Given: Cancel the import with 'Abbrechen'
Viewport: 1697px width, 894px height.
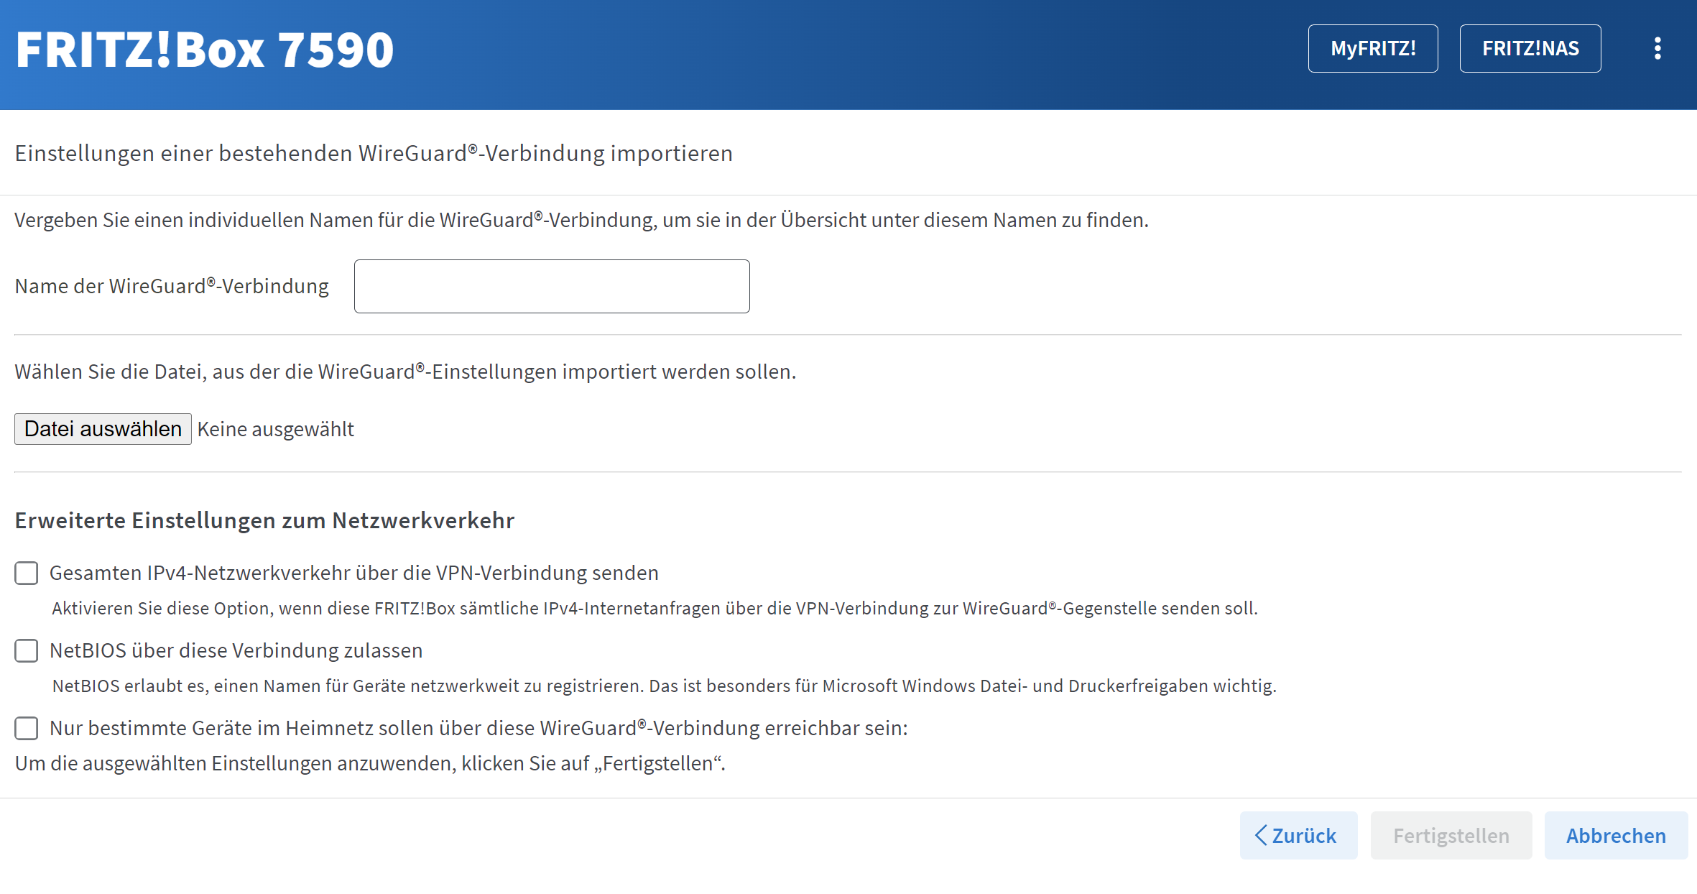Looking at the screenshot, I should click(1615, 835).
